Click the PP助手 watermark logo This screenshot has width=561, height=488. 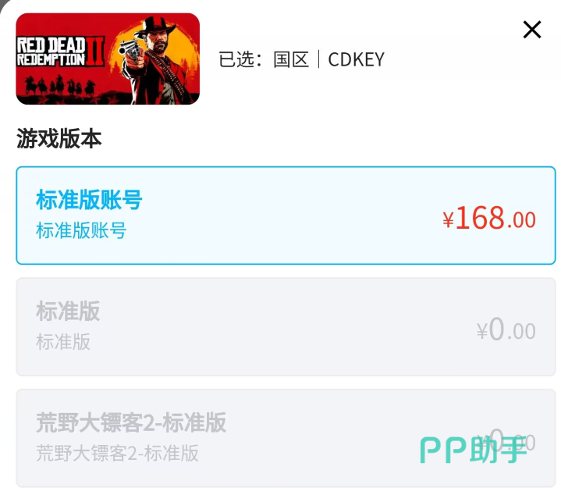[474, 450]
